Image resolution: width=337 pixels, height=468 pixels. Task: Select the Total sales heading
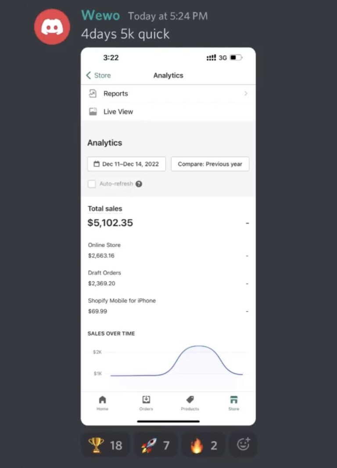tap(105, 209)
